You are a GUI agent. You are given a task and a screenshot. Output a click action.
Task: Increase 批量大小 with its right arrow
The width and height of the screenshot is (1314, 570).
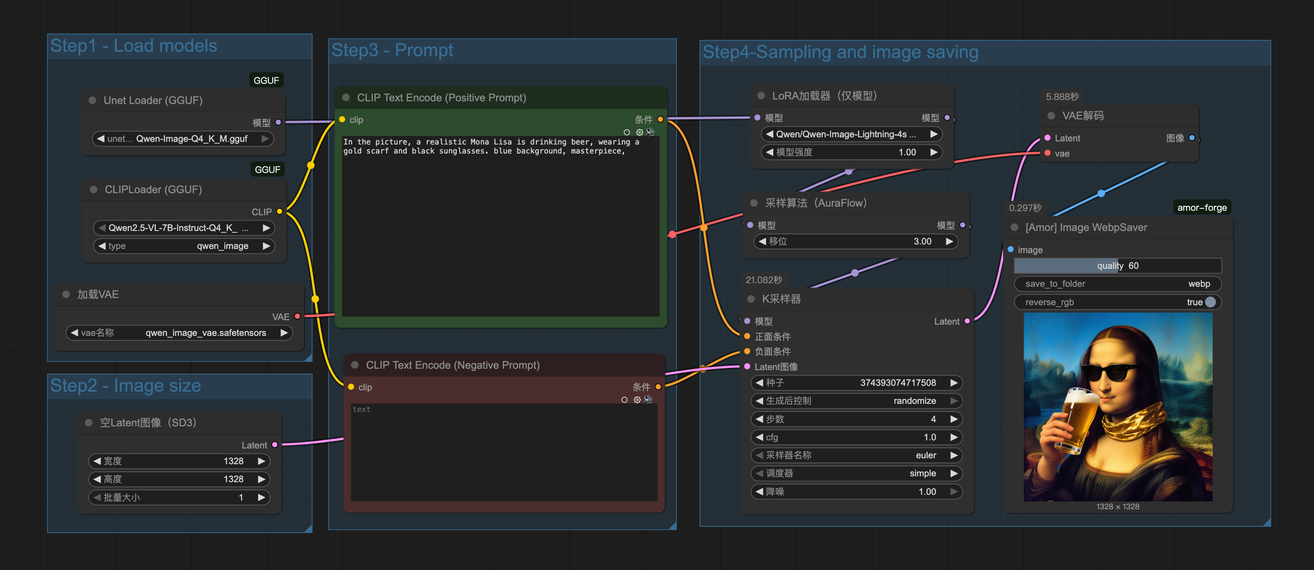[x=262, y=498]
